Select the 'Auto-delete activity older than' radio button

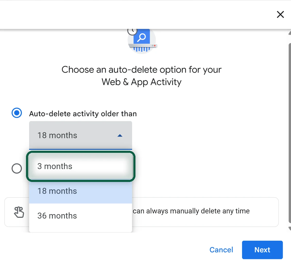(x=17, y=113)
